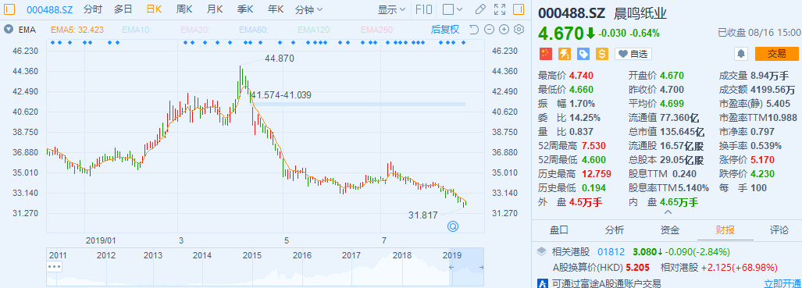Collapse the EMA indicator triangle
Viewport: 802px width, 288px height.
(8, 30)
